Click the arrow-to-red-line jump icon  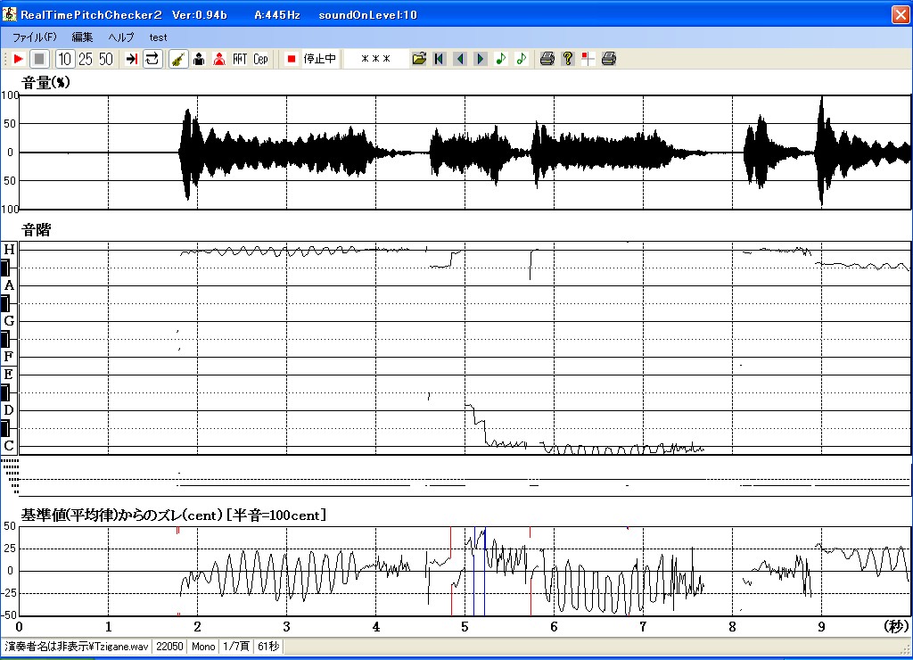132,59
